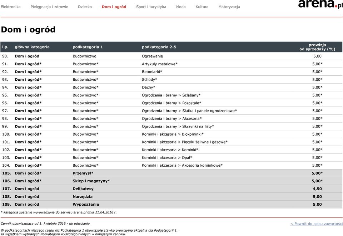Screen dimensions: 343x236
Task: Select the Dom i ogród tab
Action: coord(114,7)
